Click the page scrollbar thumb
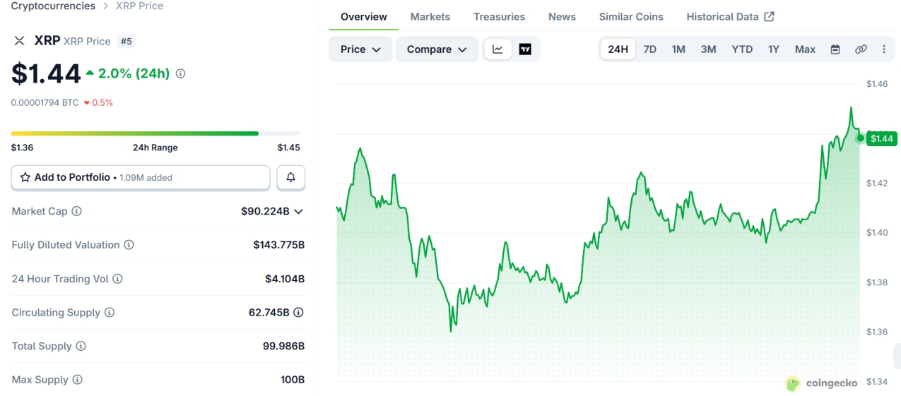This screenshot has height=396, width=901. point(897,356)
